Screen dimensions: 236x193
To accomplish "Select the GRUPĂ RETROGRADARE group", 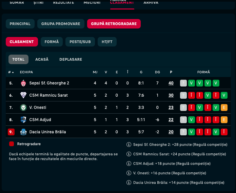I will coord(114,24).
